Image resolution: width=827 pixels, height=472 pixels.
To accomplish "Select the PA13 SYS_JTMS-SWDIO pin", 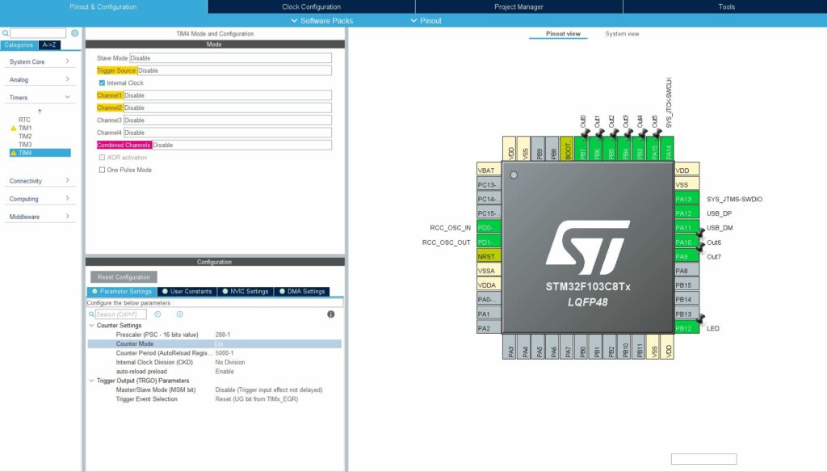I will 686,199.
